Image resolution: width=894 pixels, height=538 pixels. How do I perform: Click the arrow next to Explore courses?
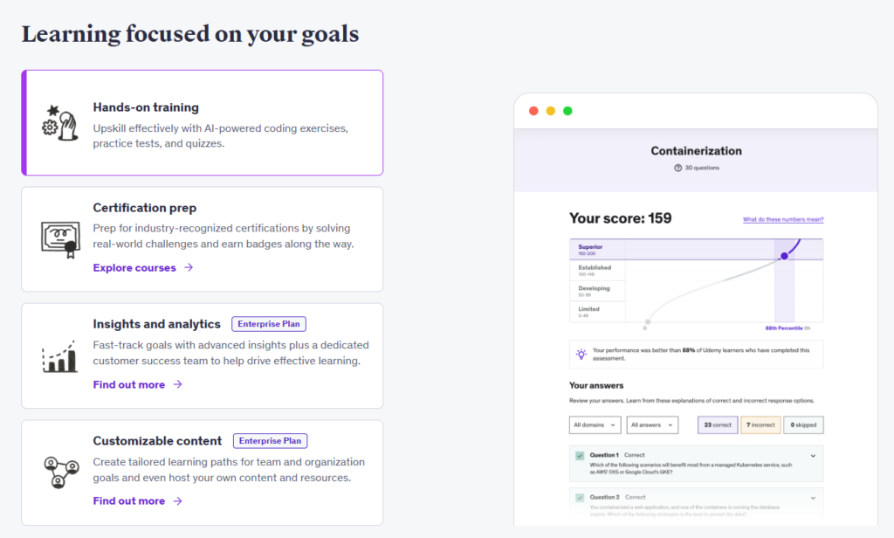[x=189, y=268]
